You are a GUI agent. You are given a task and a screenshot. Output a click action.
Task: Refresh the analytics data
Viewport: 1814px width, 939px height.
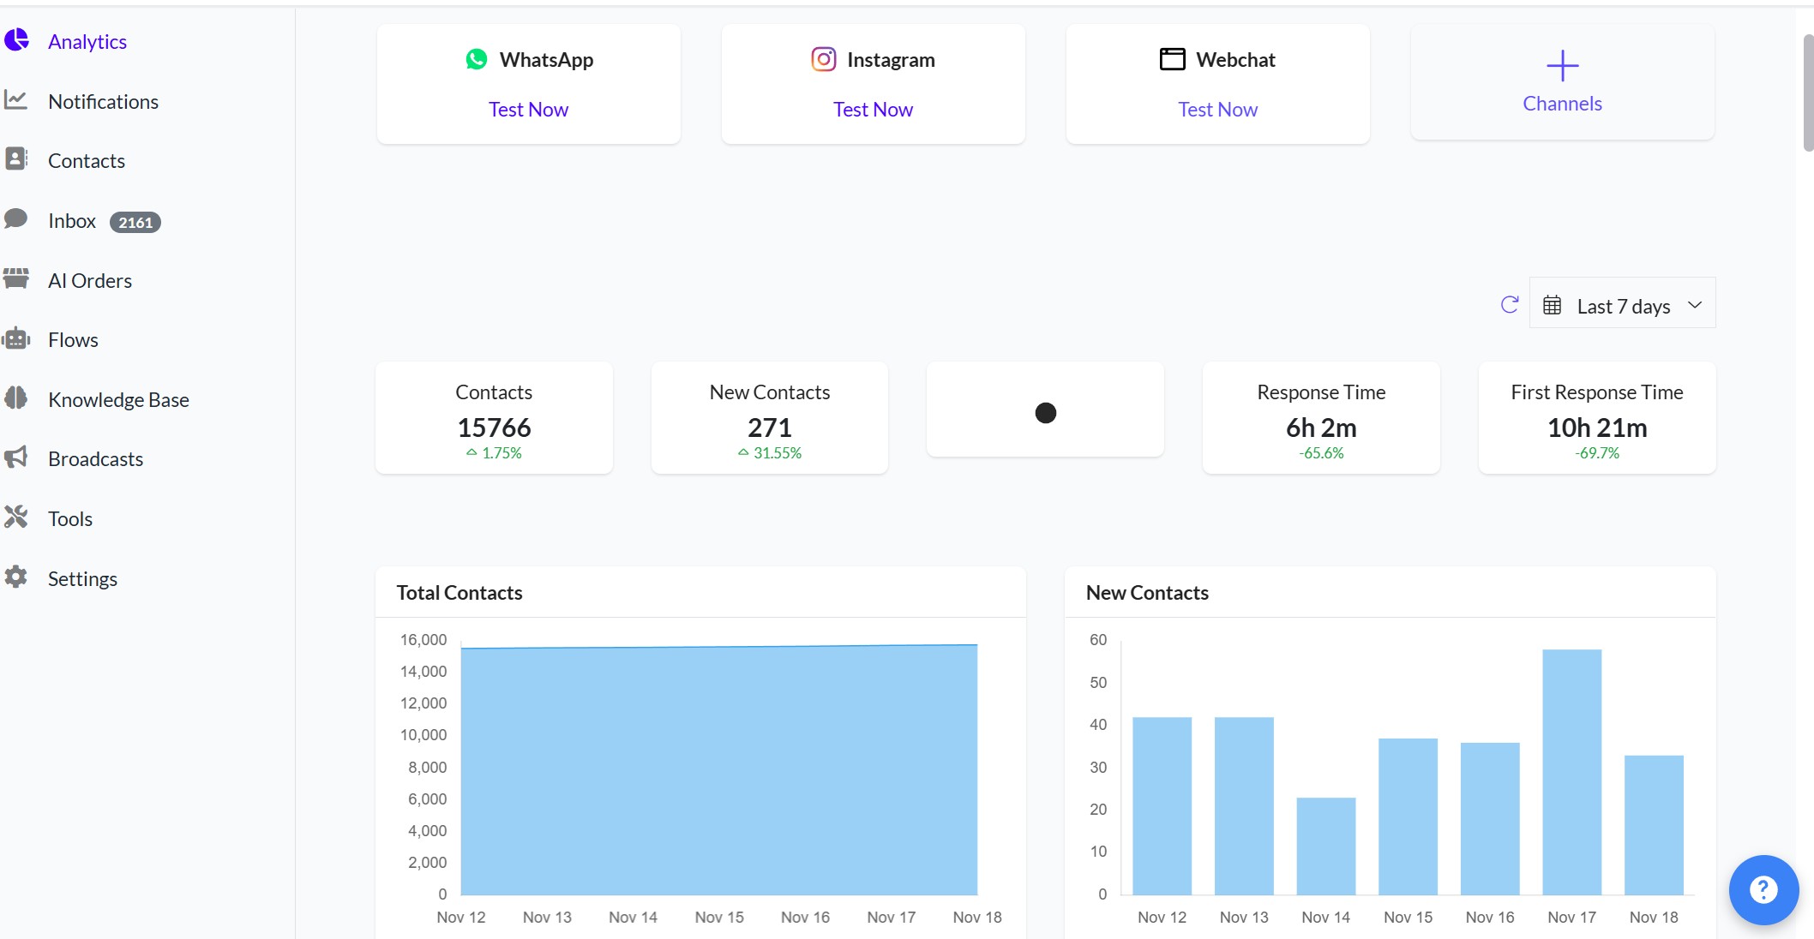click(x=1510, y=305)
